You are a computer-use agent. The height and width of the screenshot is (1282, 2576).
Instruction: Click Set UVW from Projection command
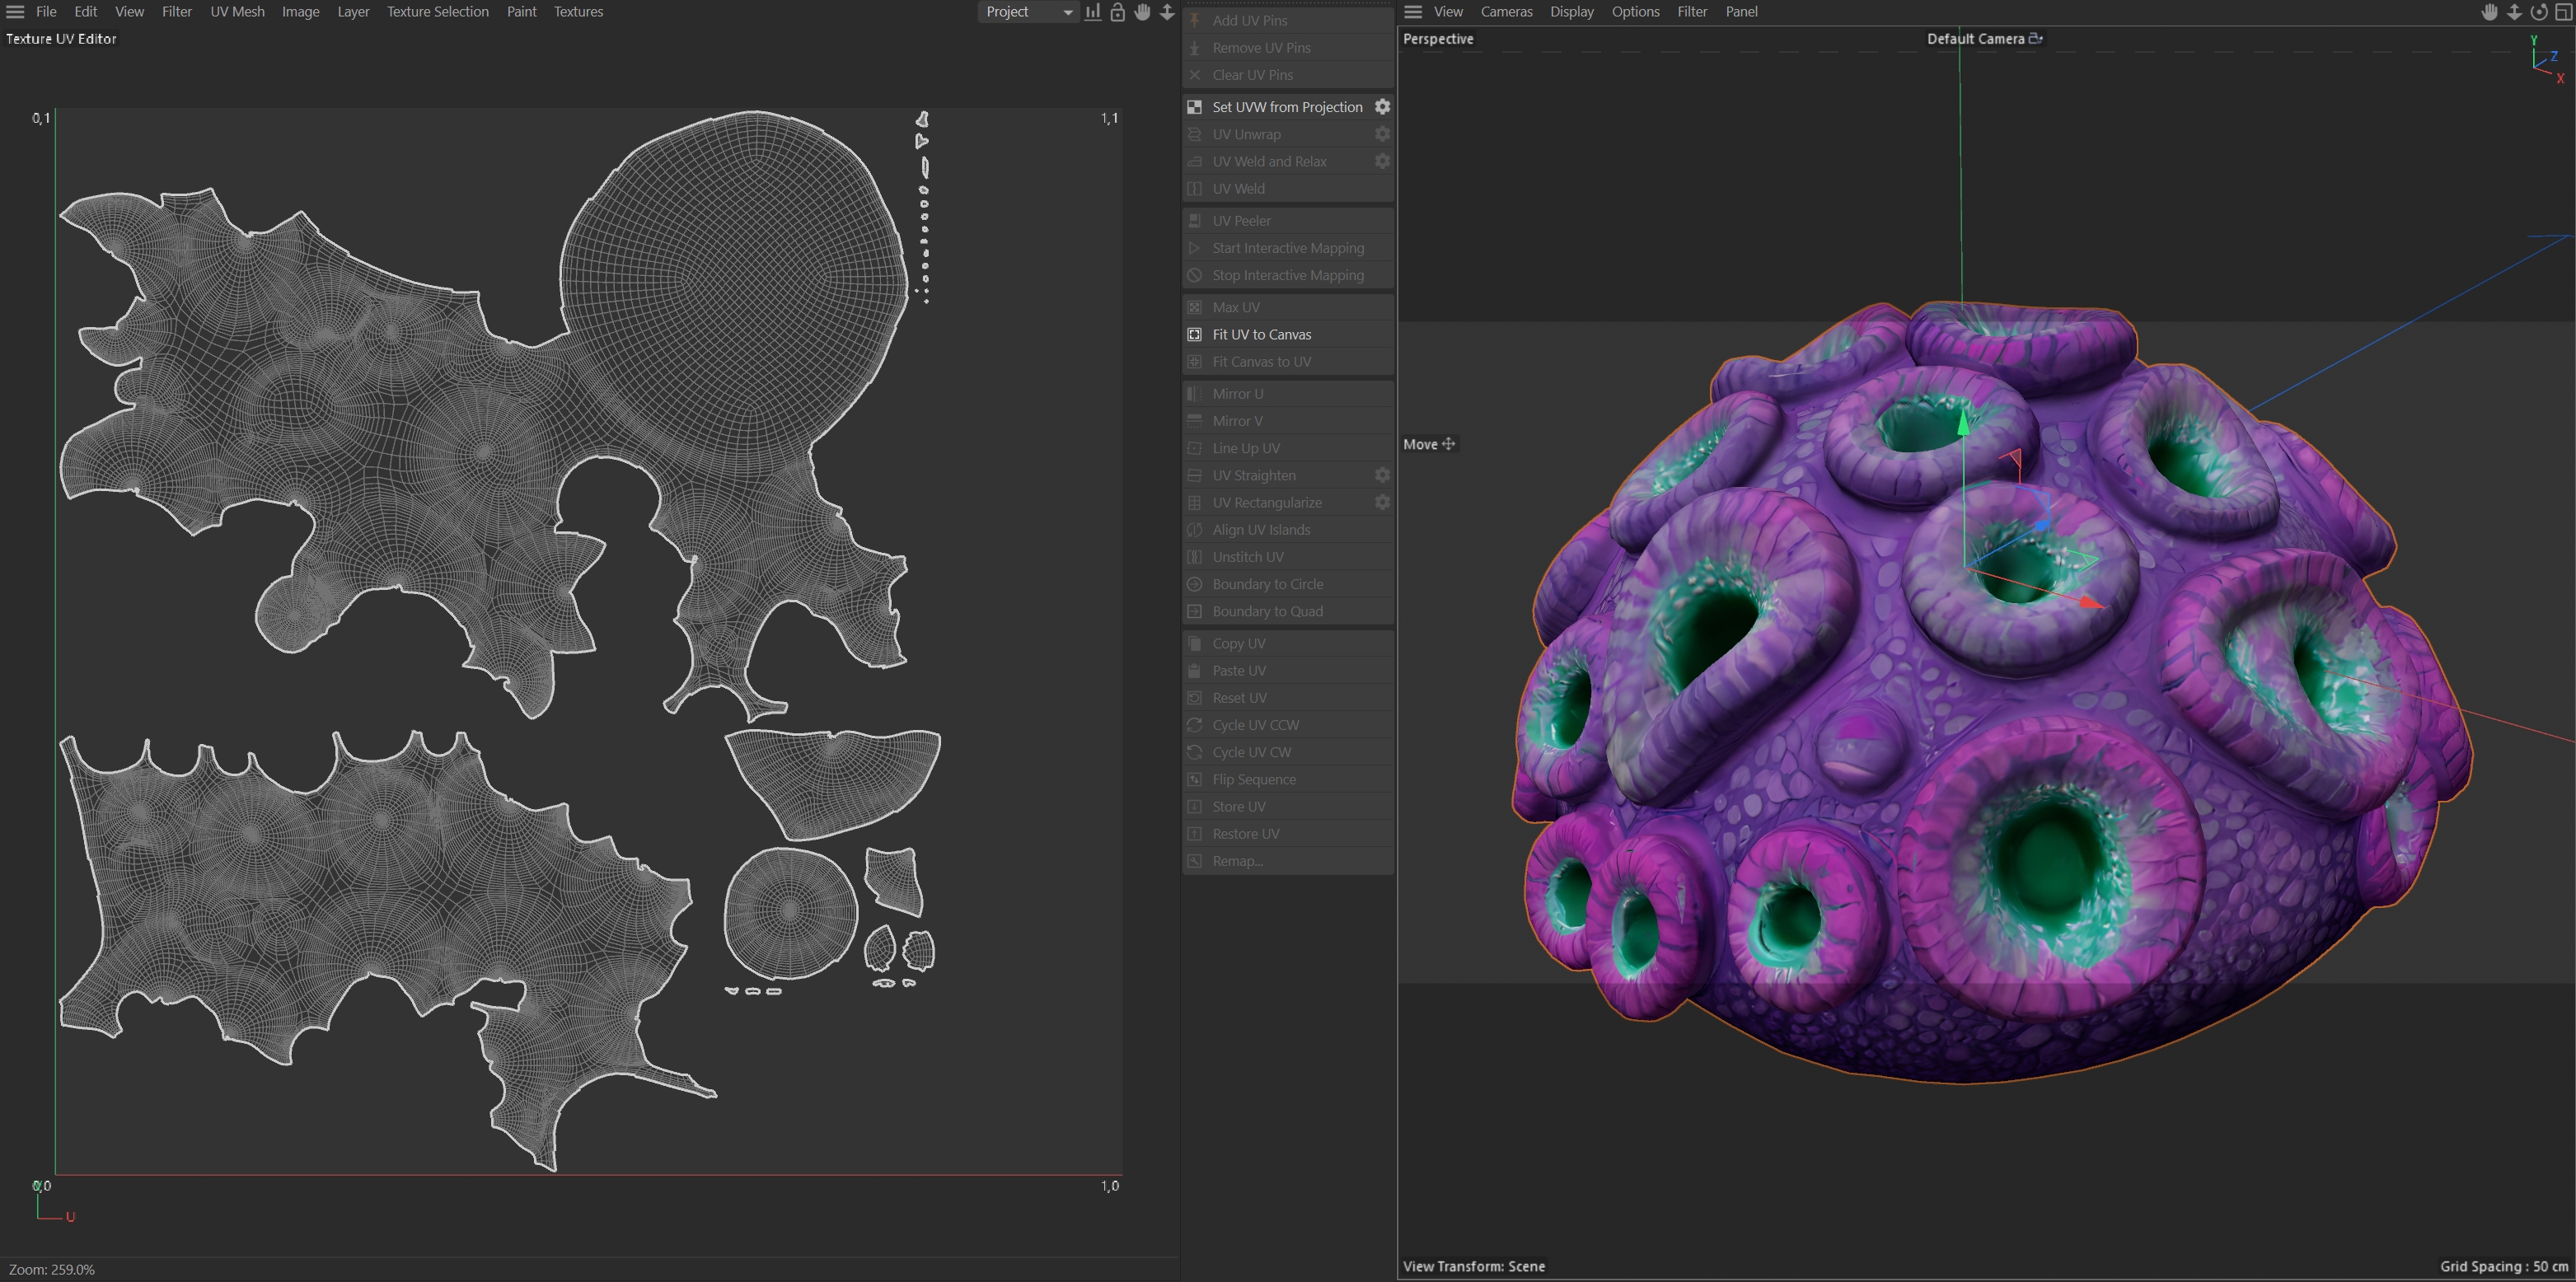click(x=1286, y=107)
